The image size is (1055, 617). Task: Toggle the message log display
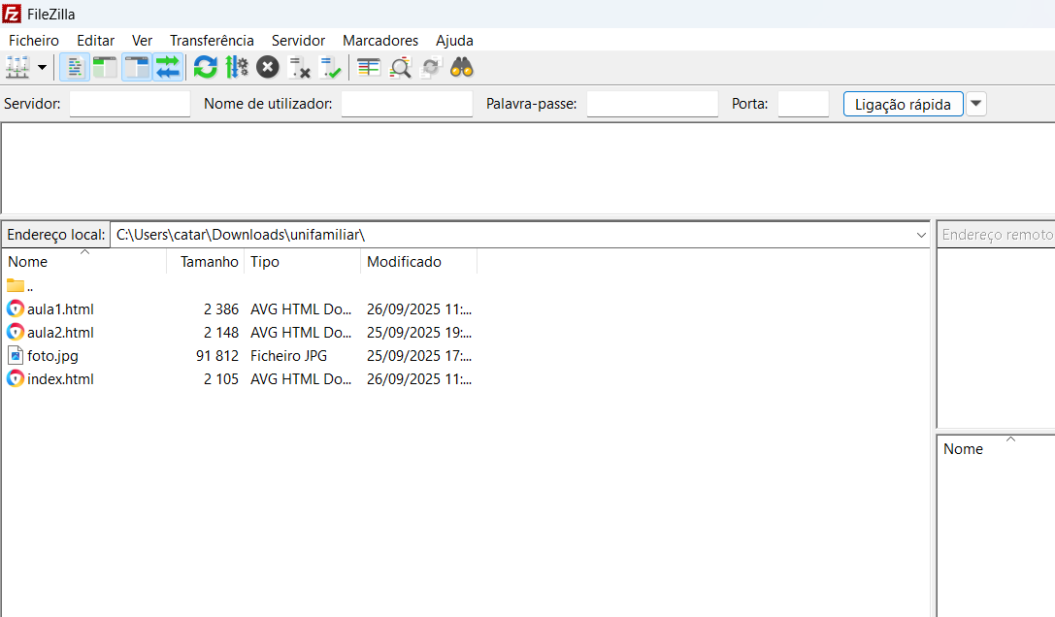[x=75, y=67]
